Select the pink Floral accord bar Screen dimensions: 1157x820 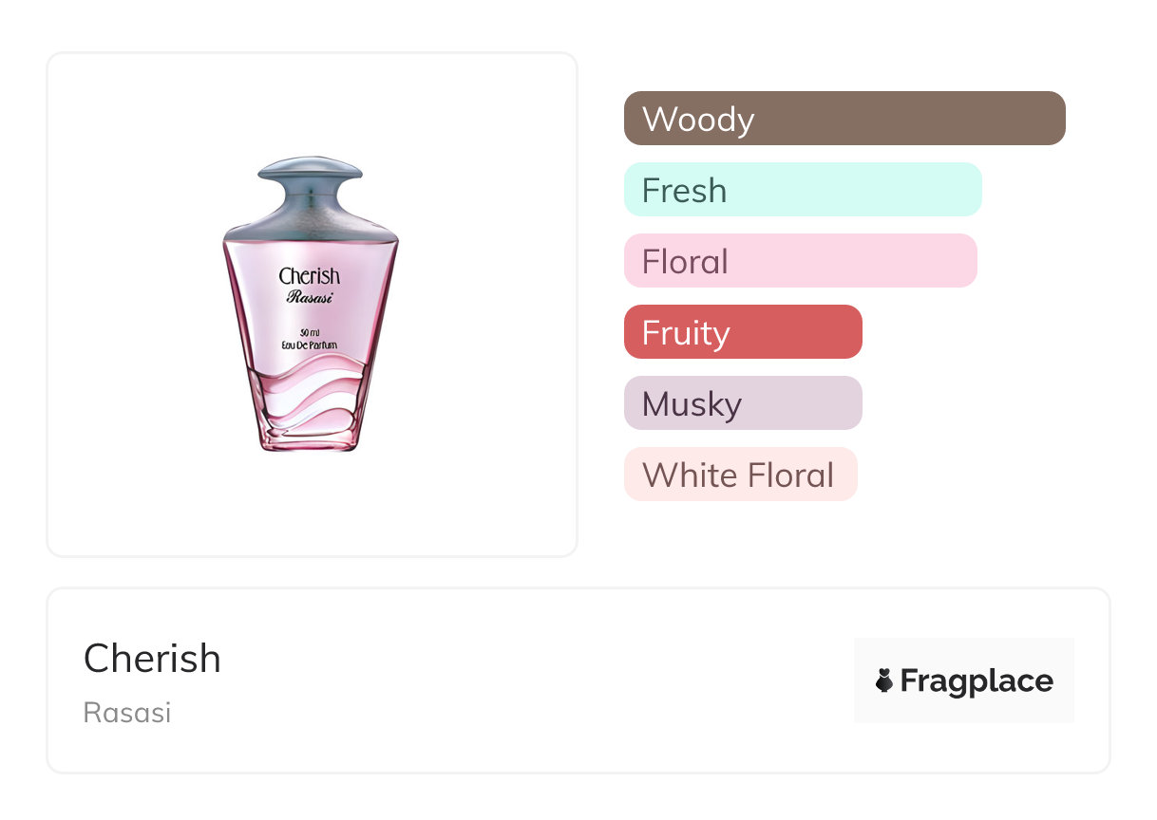point(800,261)
